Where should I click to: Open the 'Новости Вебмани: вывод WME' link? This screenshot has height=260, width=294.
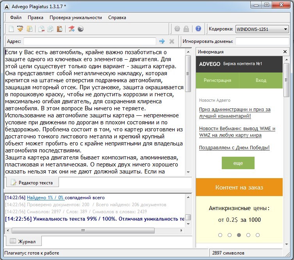237,132
